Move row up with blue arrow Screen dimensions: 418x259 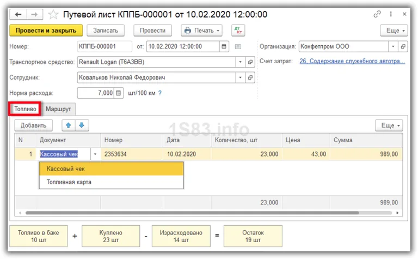pyautogui.click(x=68, y=125)
